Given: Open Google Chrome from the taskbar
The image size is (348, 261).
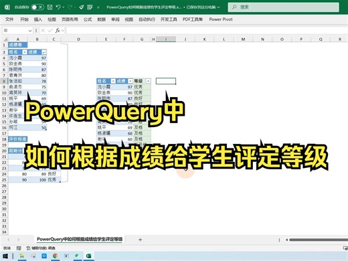Looking at the screenshot, I should (56, 256).
